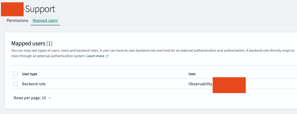Image resolution: width=297 pixels, height=114 pixels.
Task: Open the Learn more link
Action: 95,56
